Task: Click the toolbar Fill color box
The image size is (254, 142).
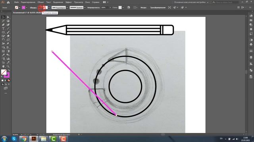Action: click(4, 72)
